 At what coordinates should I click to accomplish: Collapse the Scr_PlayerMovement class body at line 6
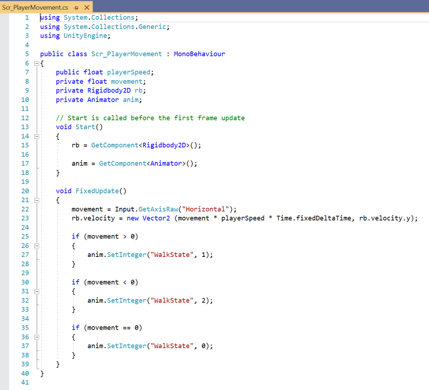36,63
